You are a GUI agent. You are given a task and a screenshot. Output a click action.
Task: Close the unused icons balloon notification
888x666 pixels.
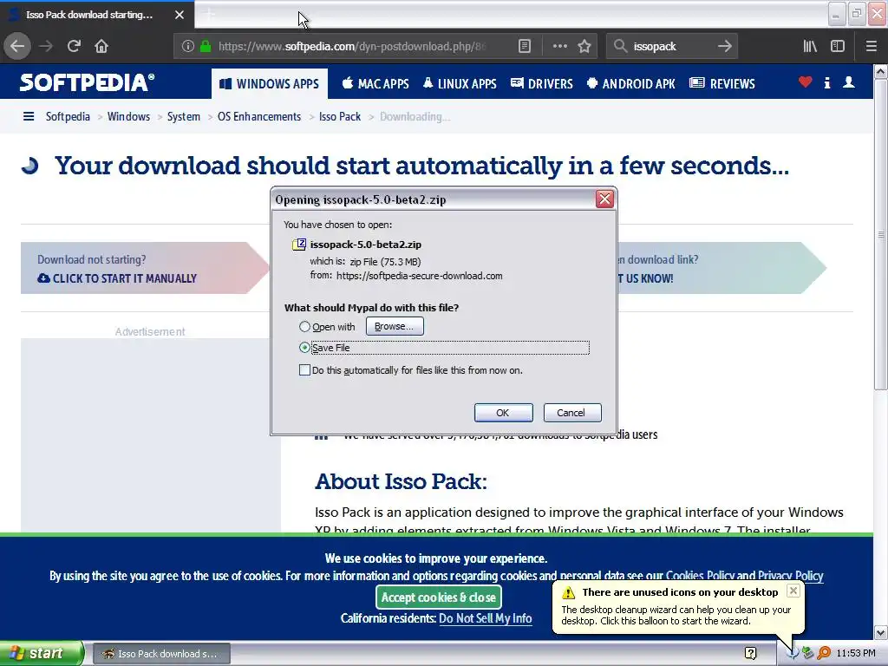pyautogui.click(x=793, y=591)
